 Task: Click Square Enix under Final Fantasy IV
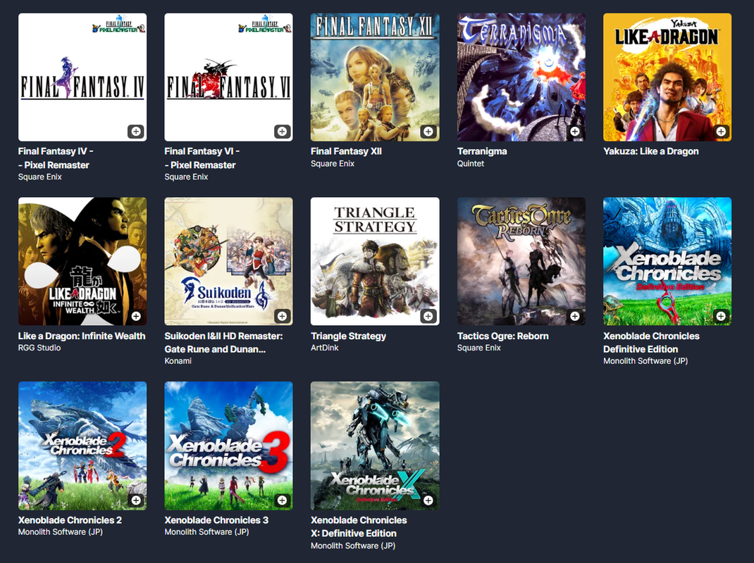point(40,177)
